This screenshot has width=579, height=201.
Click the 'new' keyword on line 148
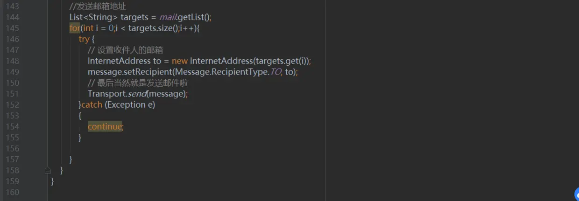click(x=179, y=61)
